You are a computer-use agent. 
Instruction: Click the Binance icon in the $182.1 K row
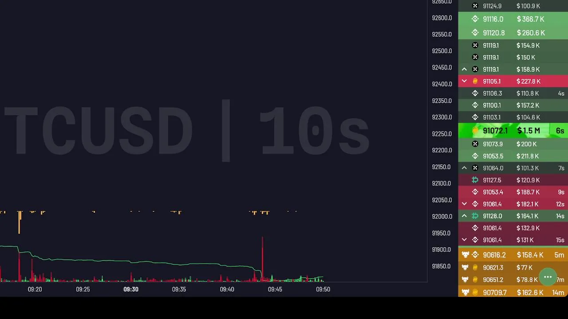tap(475, 204)
